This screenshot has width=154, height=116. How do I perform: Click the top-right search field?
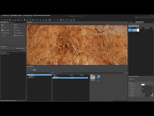point(142,17)
